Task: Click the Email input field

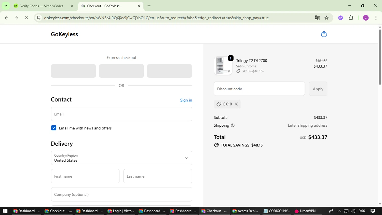Action: click(121, 114)
